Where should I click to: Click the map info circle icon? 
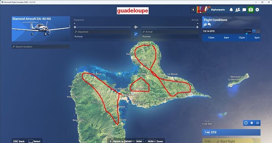tap(246, 123)
